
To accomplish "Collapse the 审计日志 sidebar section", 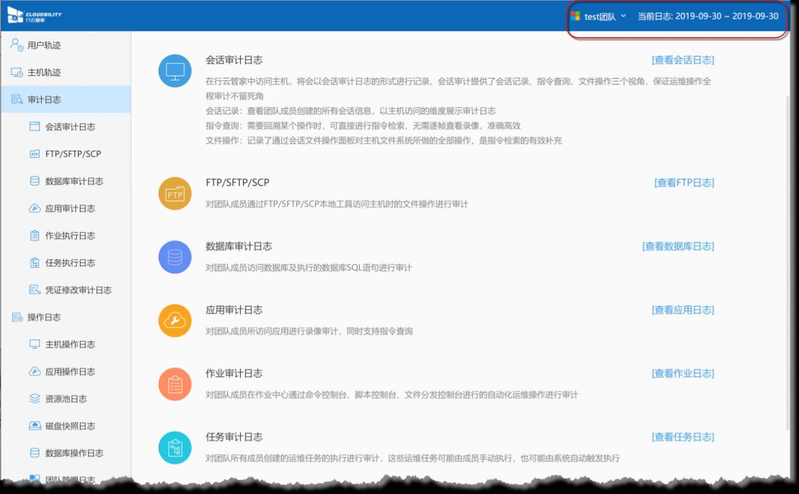I will pyautogui.click(x=44, y=99).
